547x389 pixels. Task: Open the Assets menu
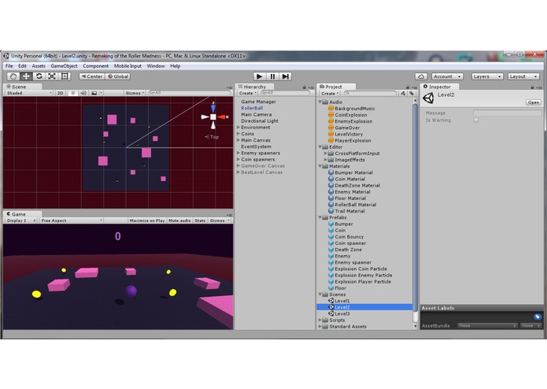(39, 66)
